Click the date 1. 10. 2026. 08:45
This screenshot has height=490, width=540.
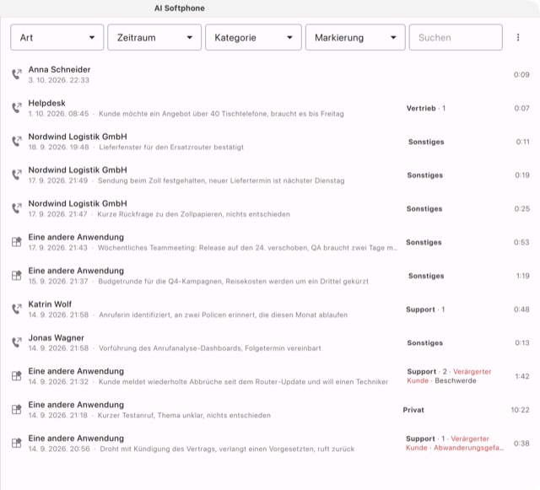tap(58, 114)
